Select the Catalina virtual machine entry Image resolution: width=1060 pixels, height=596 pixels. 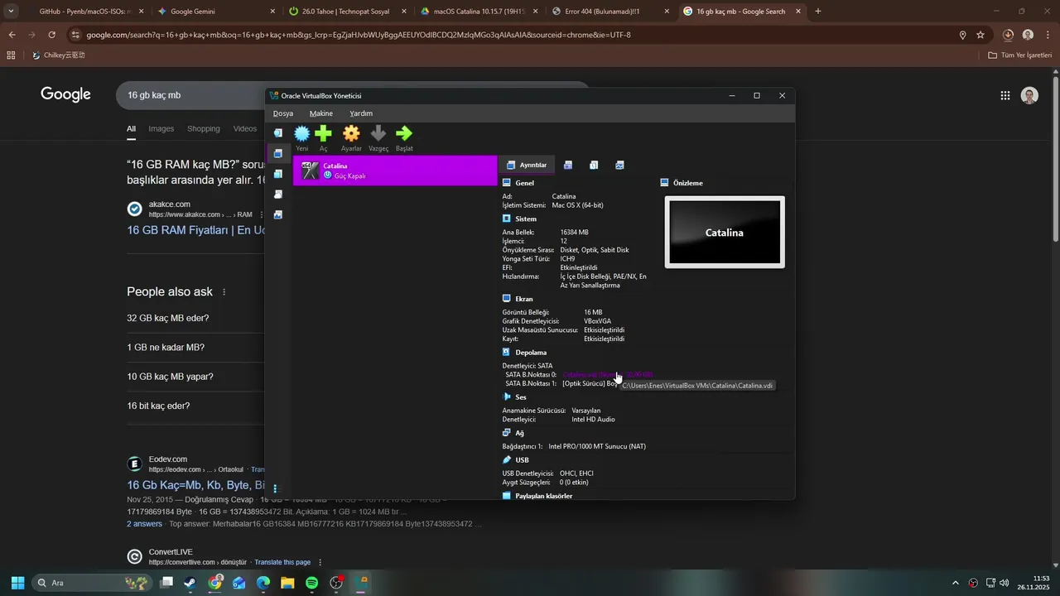tap(395, 171)
